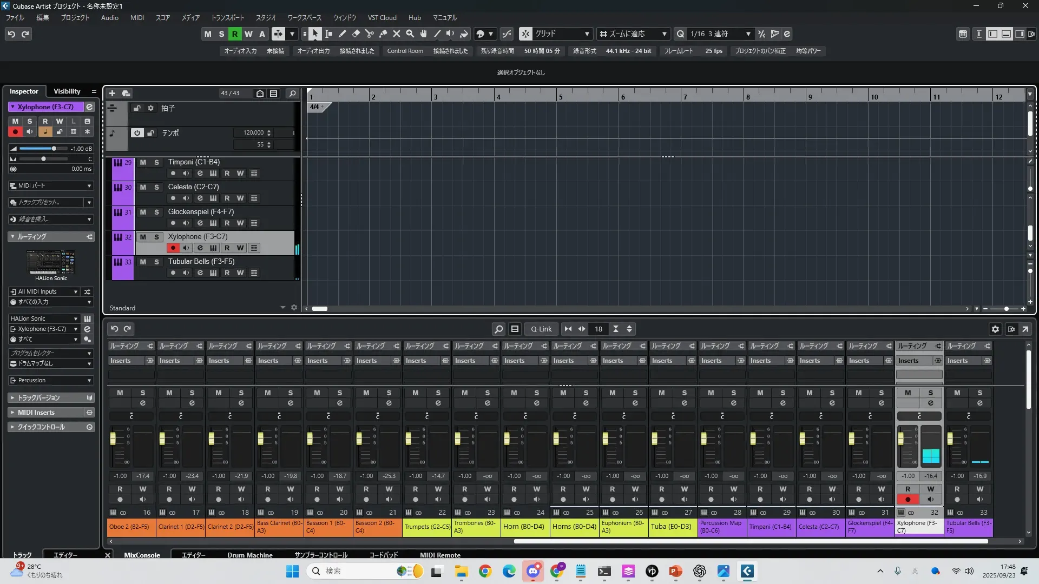The height and width of the screenshot is (584, 1039).
Task: Select the Glue tool
Action: (383, 34)
